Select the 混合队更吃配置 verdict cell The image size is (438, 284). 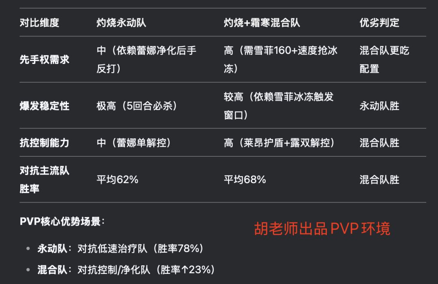pyautogui.click(x=384, y=60)
